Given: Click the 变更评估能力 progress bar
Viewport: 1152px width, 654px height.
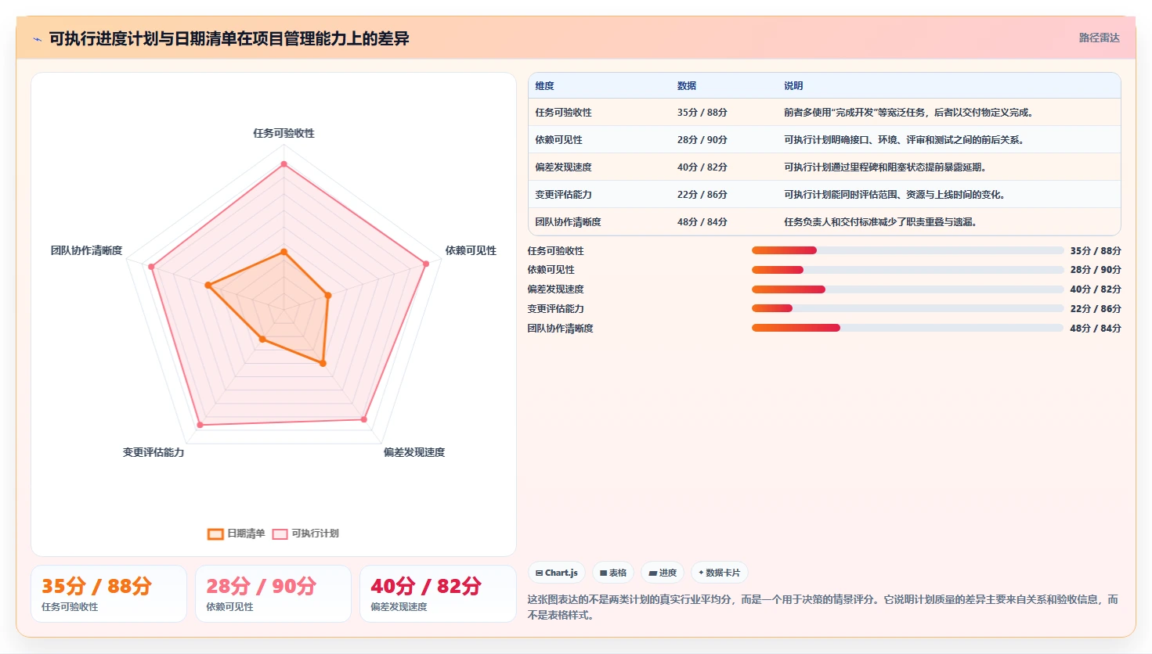Looking at the screenshot, I should pos(908,308).
